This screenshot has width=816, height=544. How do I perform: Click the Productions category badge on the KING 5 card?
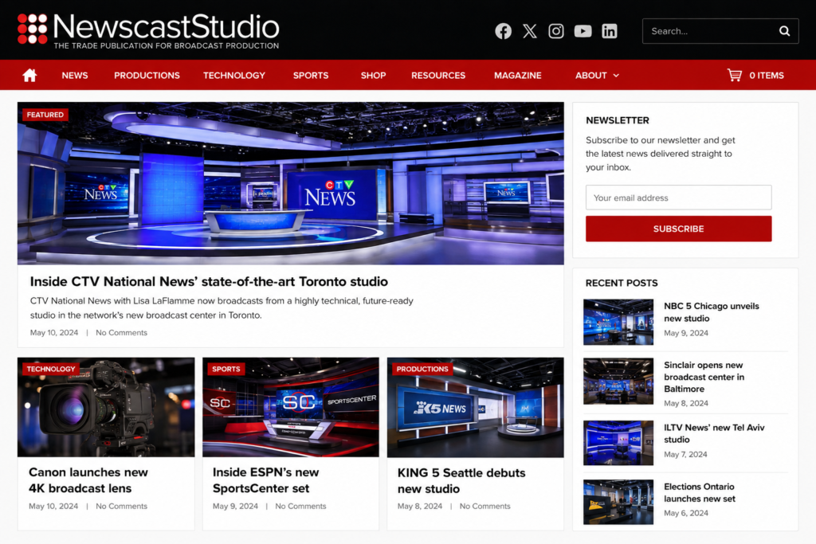(x=422, y=369)
